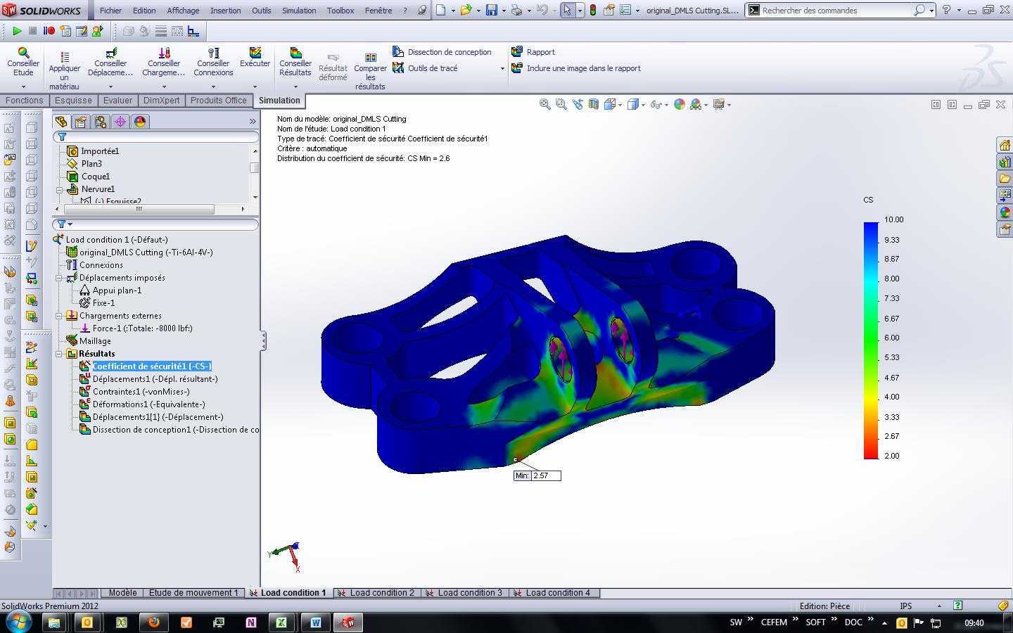Click the DimXpertManager tab icon
1013x633 pixels.
pyautogui.click(x=120, y=122)
